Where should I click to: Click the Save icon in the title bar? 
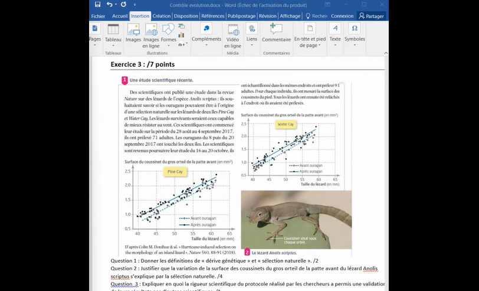97,5
